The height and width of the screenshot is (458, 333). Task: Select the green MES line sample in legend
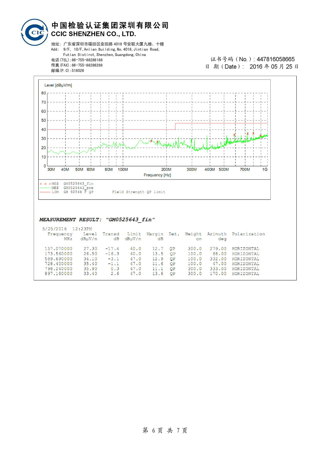coord(45,188)
